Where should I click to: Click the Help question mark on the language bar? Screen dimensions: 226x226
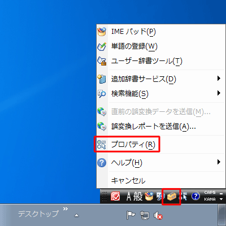(195, 196)
